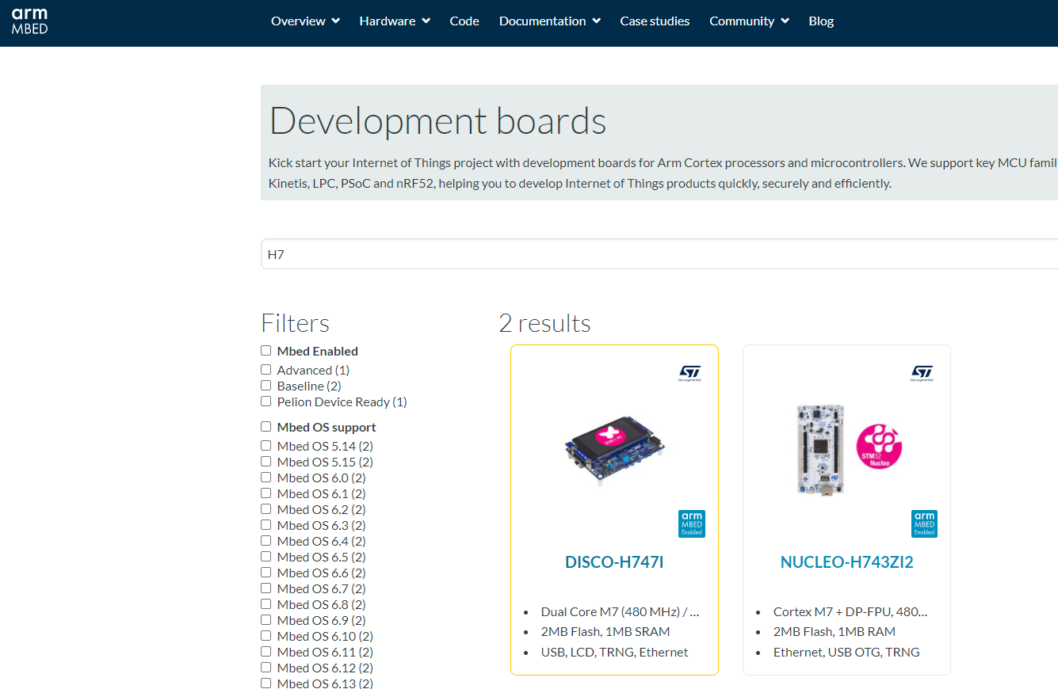1058x689 pixels.
Task: Check the Advanced filter checkbox
Action: pos(265,369)
